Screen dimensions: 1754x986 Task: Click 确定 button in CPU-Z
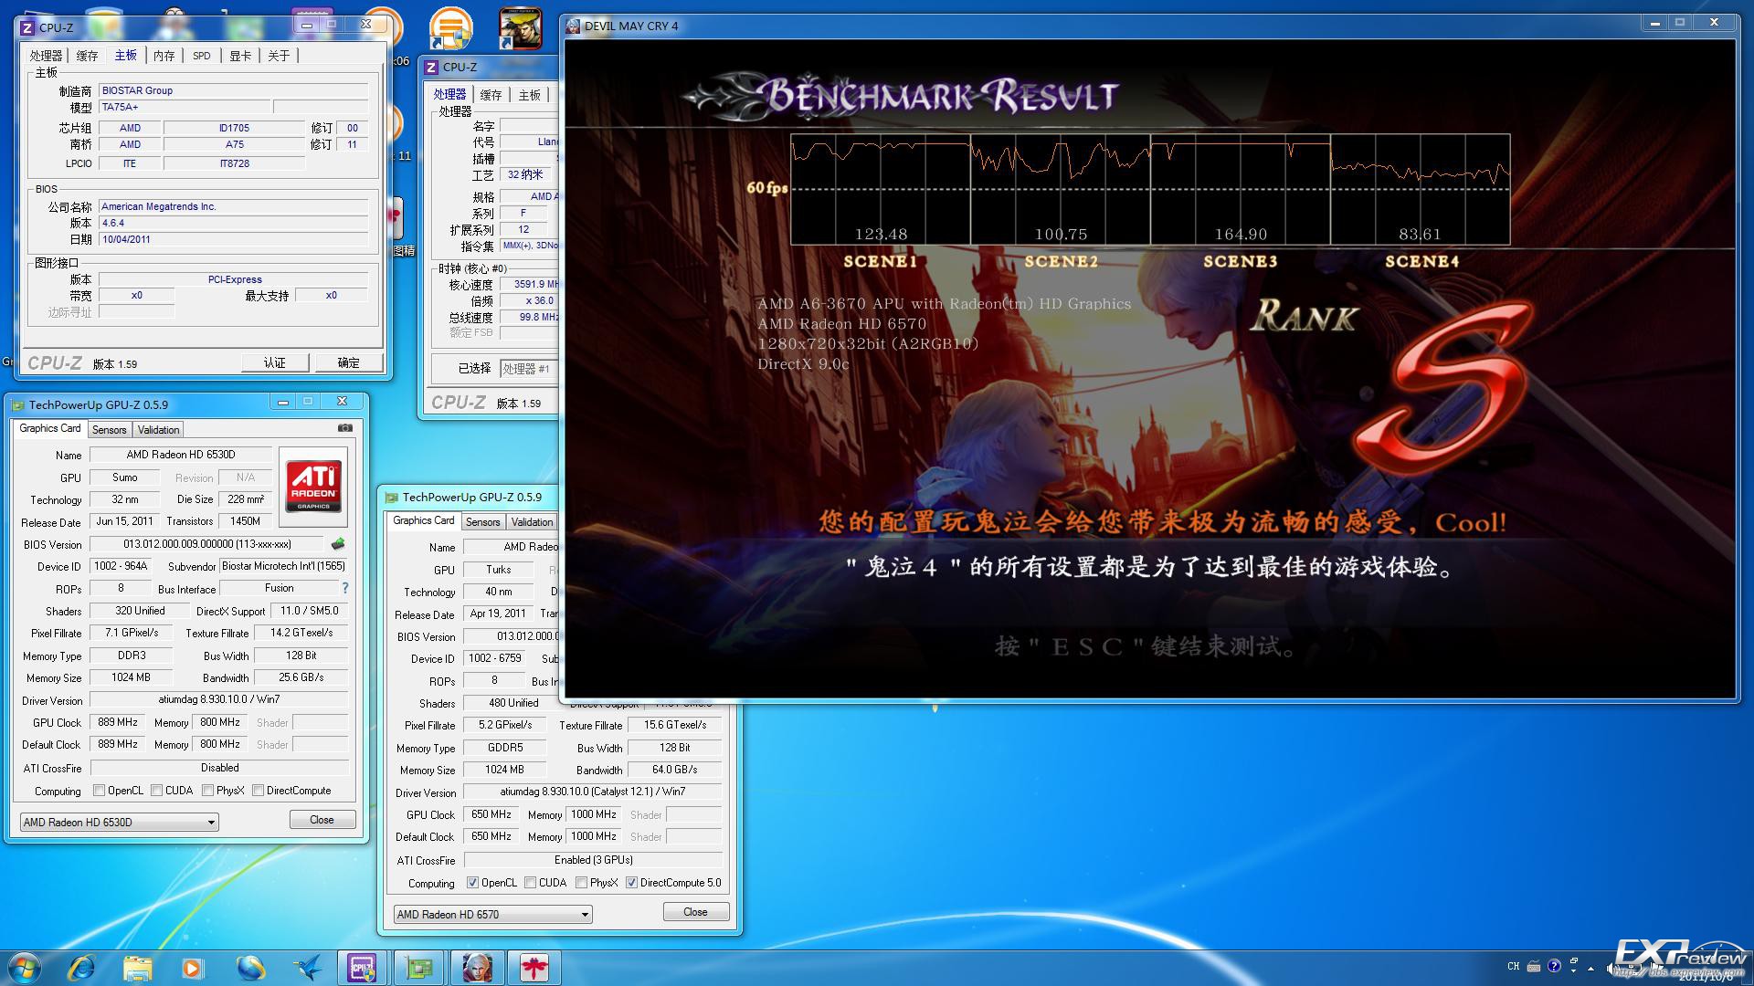[349, 362]
